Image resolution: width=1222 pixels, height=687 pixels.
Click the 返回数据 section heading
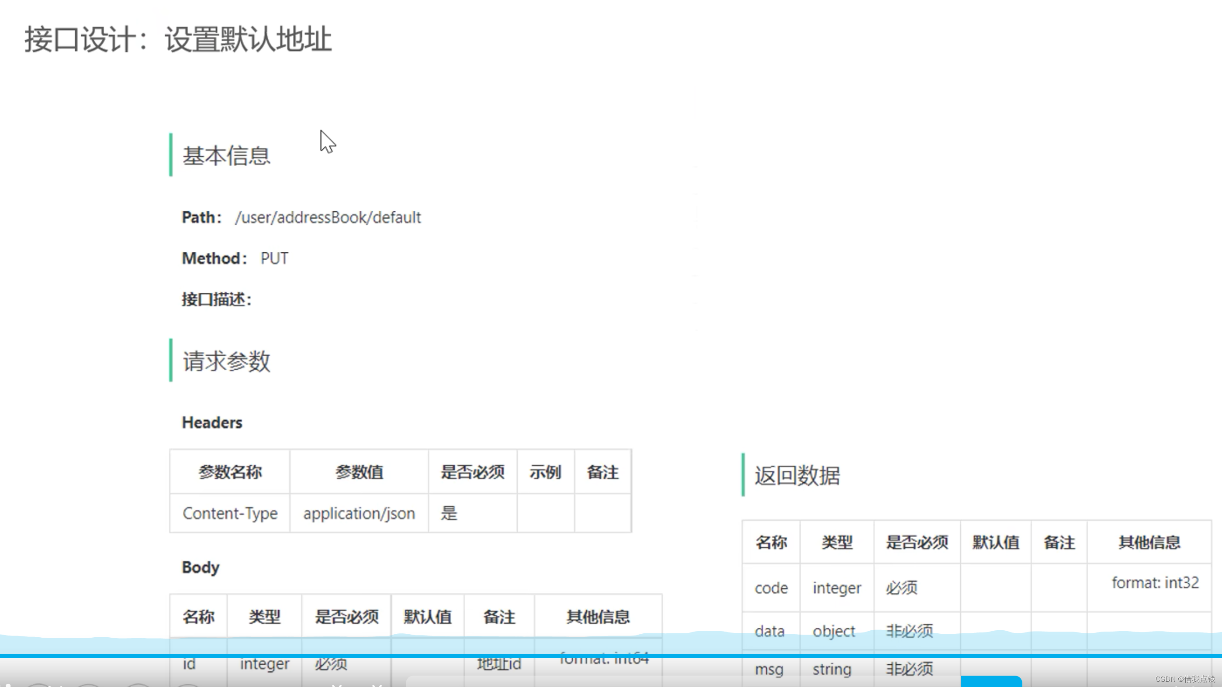(x=797, y=476)
